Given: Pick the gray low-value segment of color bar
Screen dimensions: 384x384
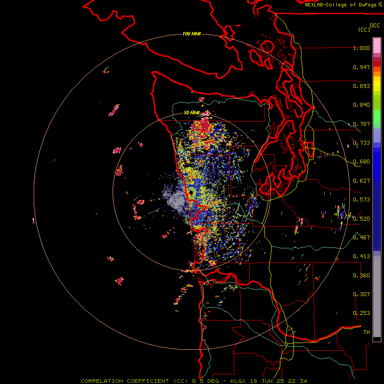Looking at the screenshot, I should click(377, 297).
